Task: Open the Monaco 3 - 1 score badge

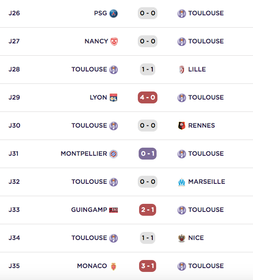Action: (148, 266)
